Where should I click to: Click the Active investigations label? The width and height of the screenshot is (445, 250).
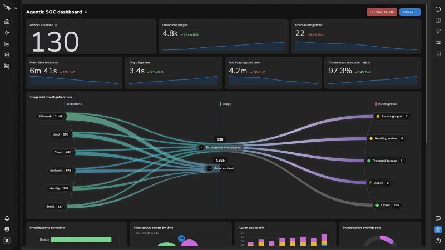click(378, 183)
